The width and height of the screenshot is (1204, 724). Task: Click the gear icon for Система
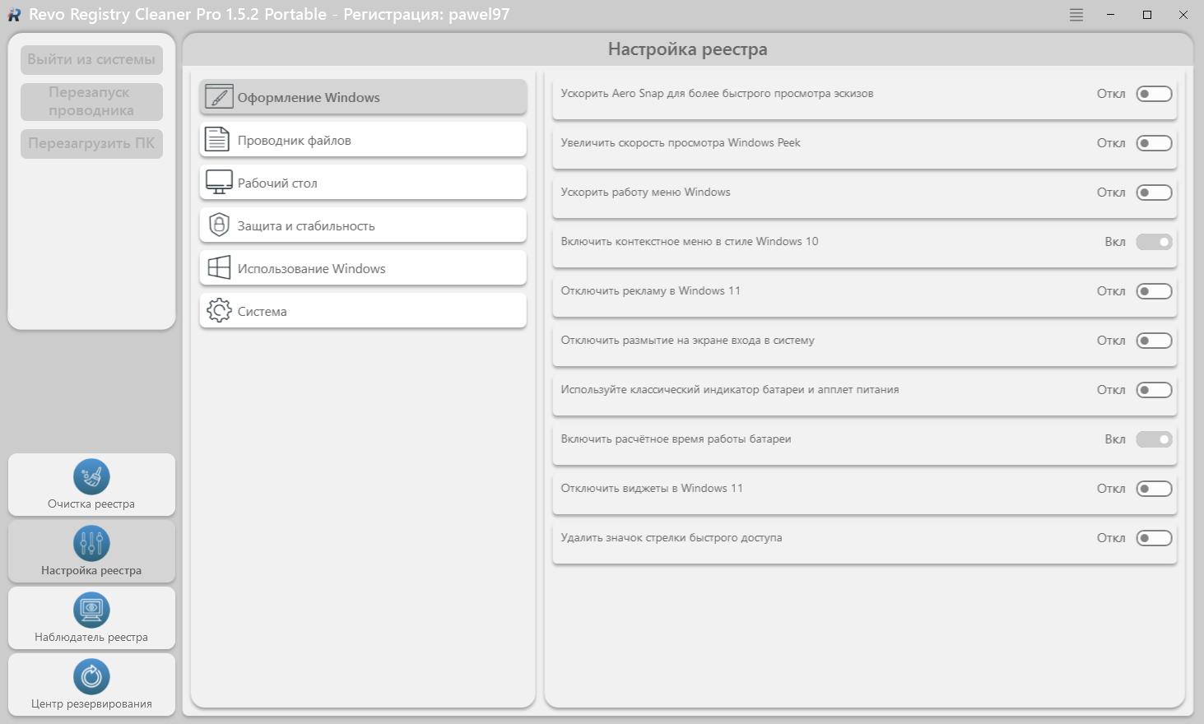219,310
